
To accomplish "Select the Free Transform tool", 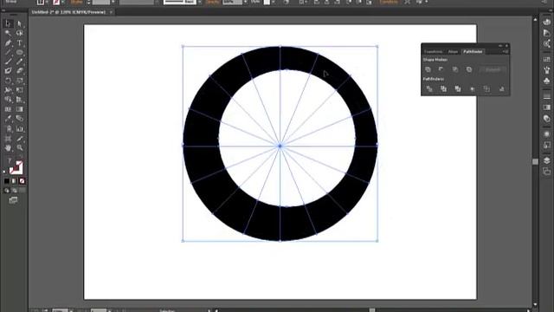I will (x=19, y=90).
